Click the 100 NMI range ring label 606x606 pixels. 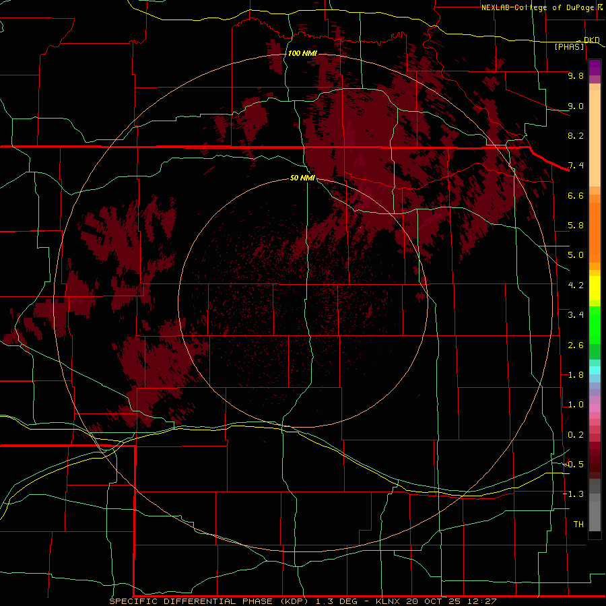pos(302,53)
